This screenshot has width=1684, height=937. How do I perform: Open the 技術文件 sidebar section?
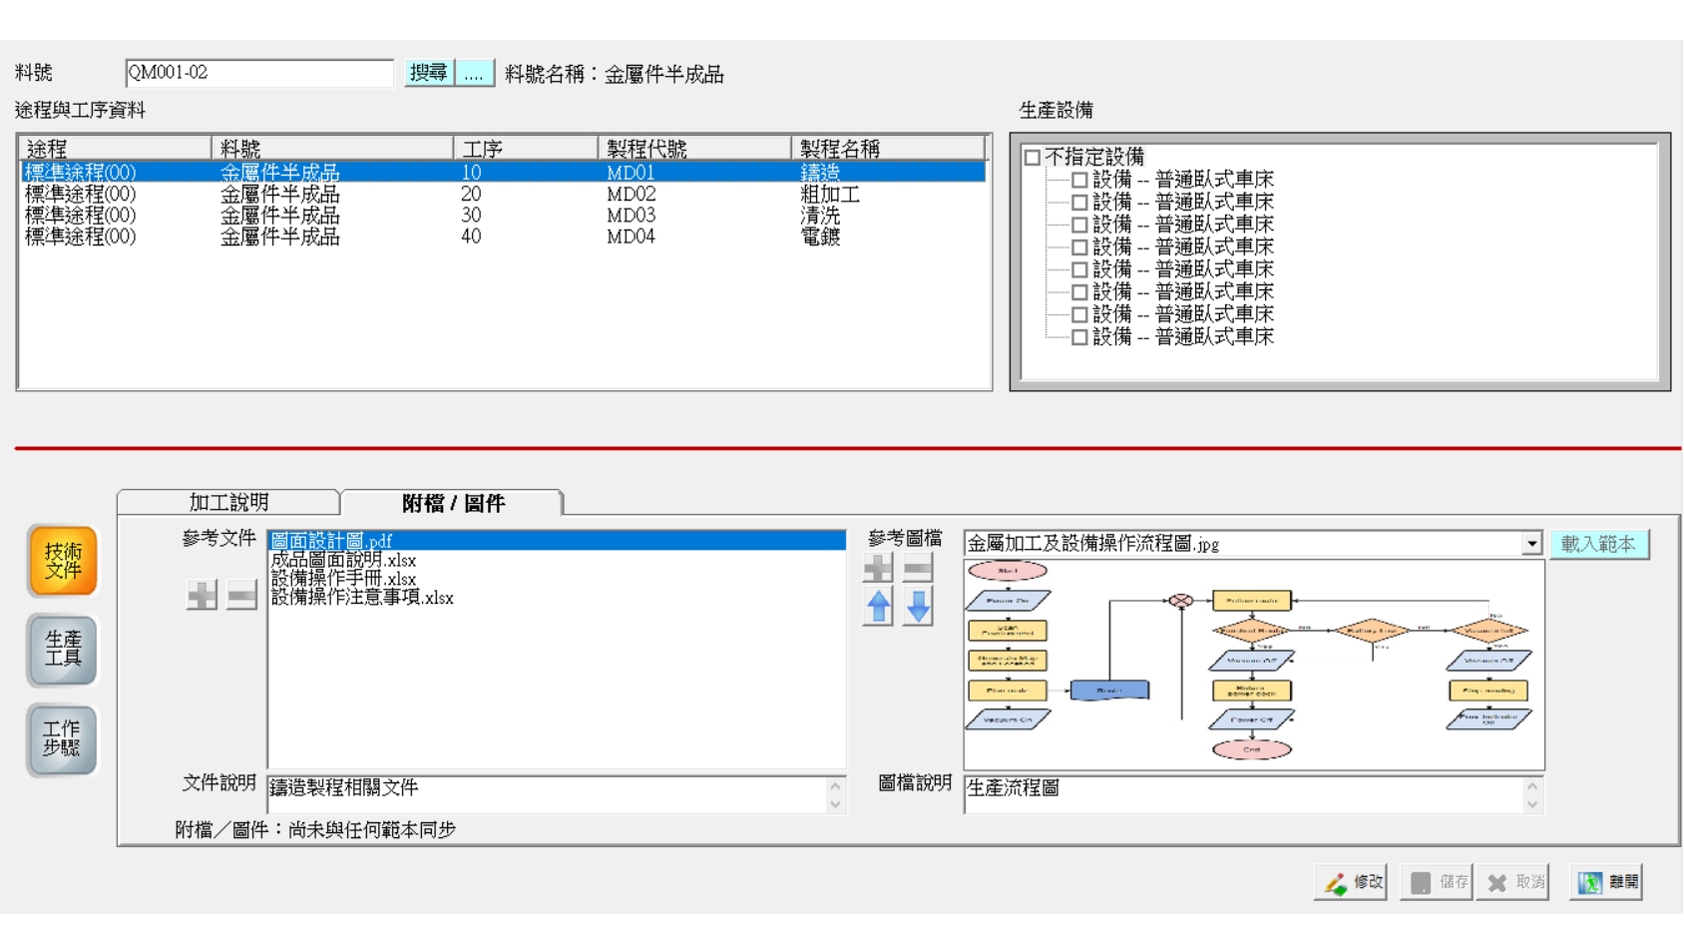pos(63,561)
